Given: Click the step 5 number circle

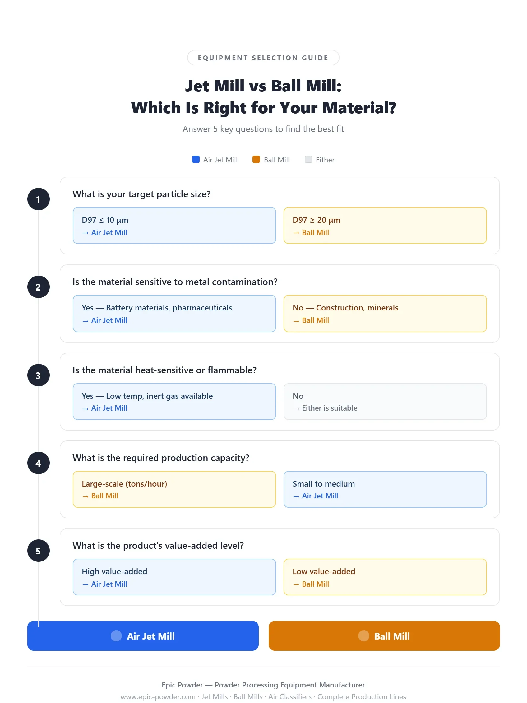Looking at the screenshot, I should pos(39,551).
